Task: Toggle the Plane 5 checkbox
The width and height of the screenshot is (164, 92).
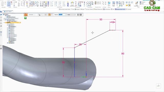Action: (x=8, y=29)
